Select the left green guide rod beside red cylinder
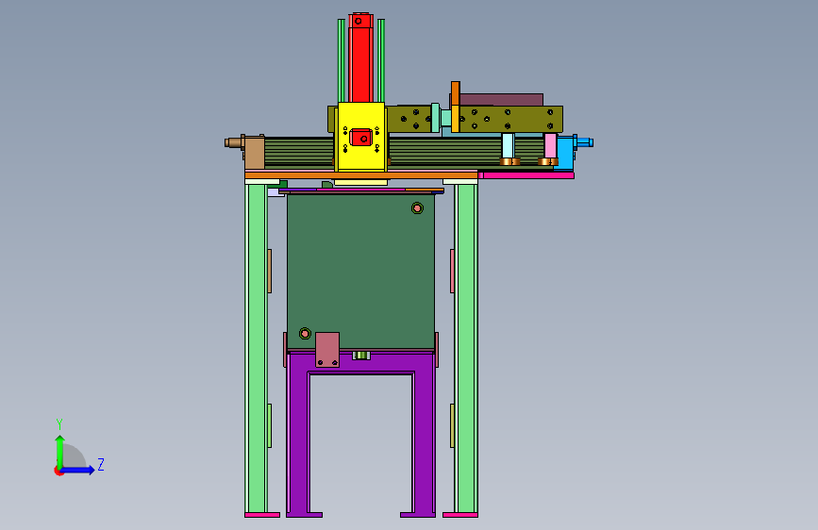 click(342, 60)
